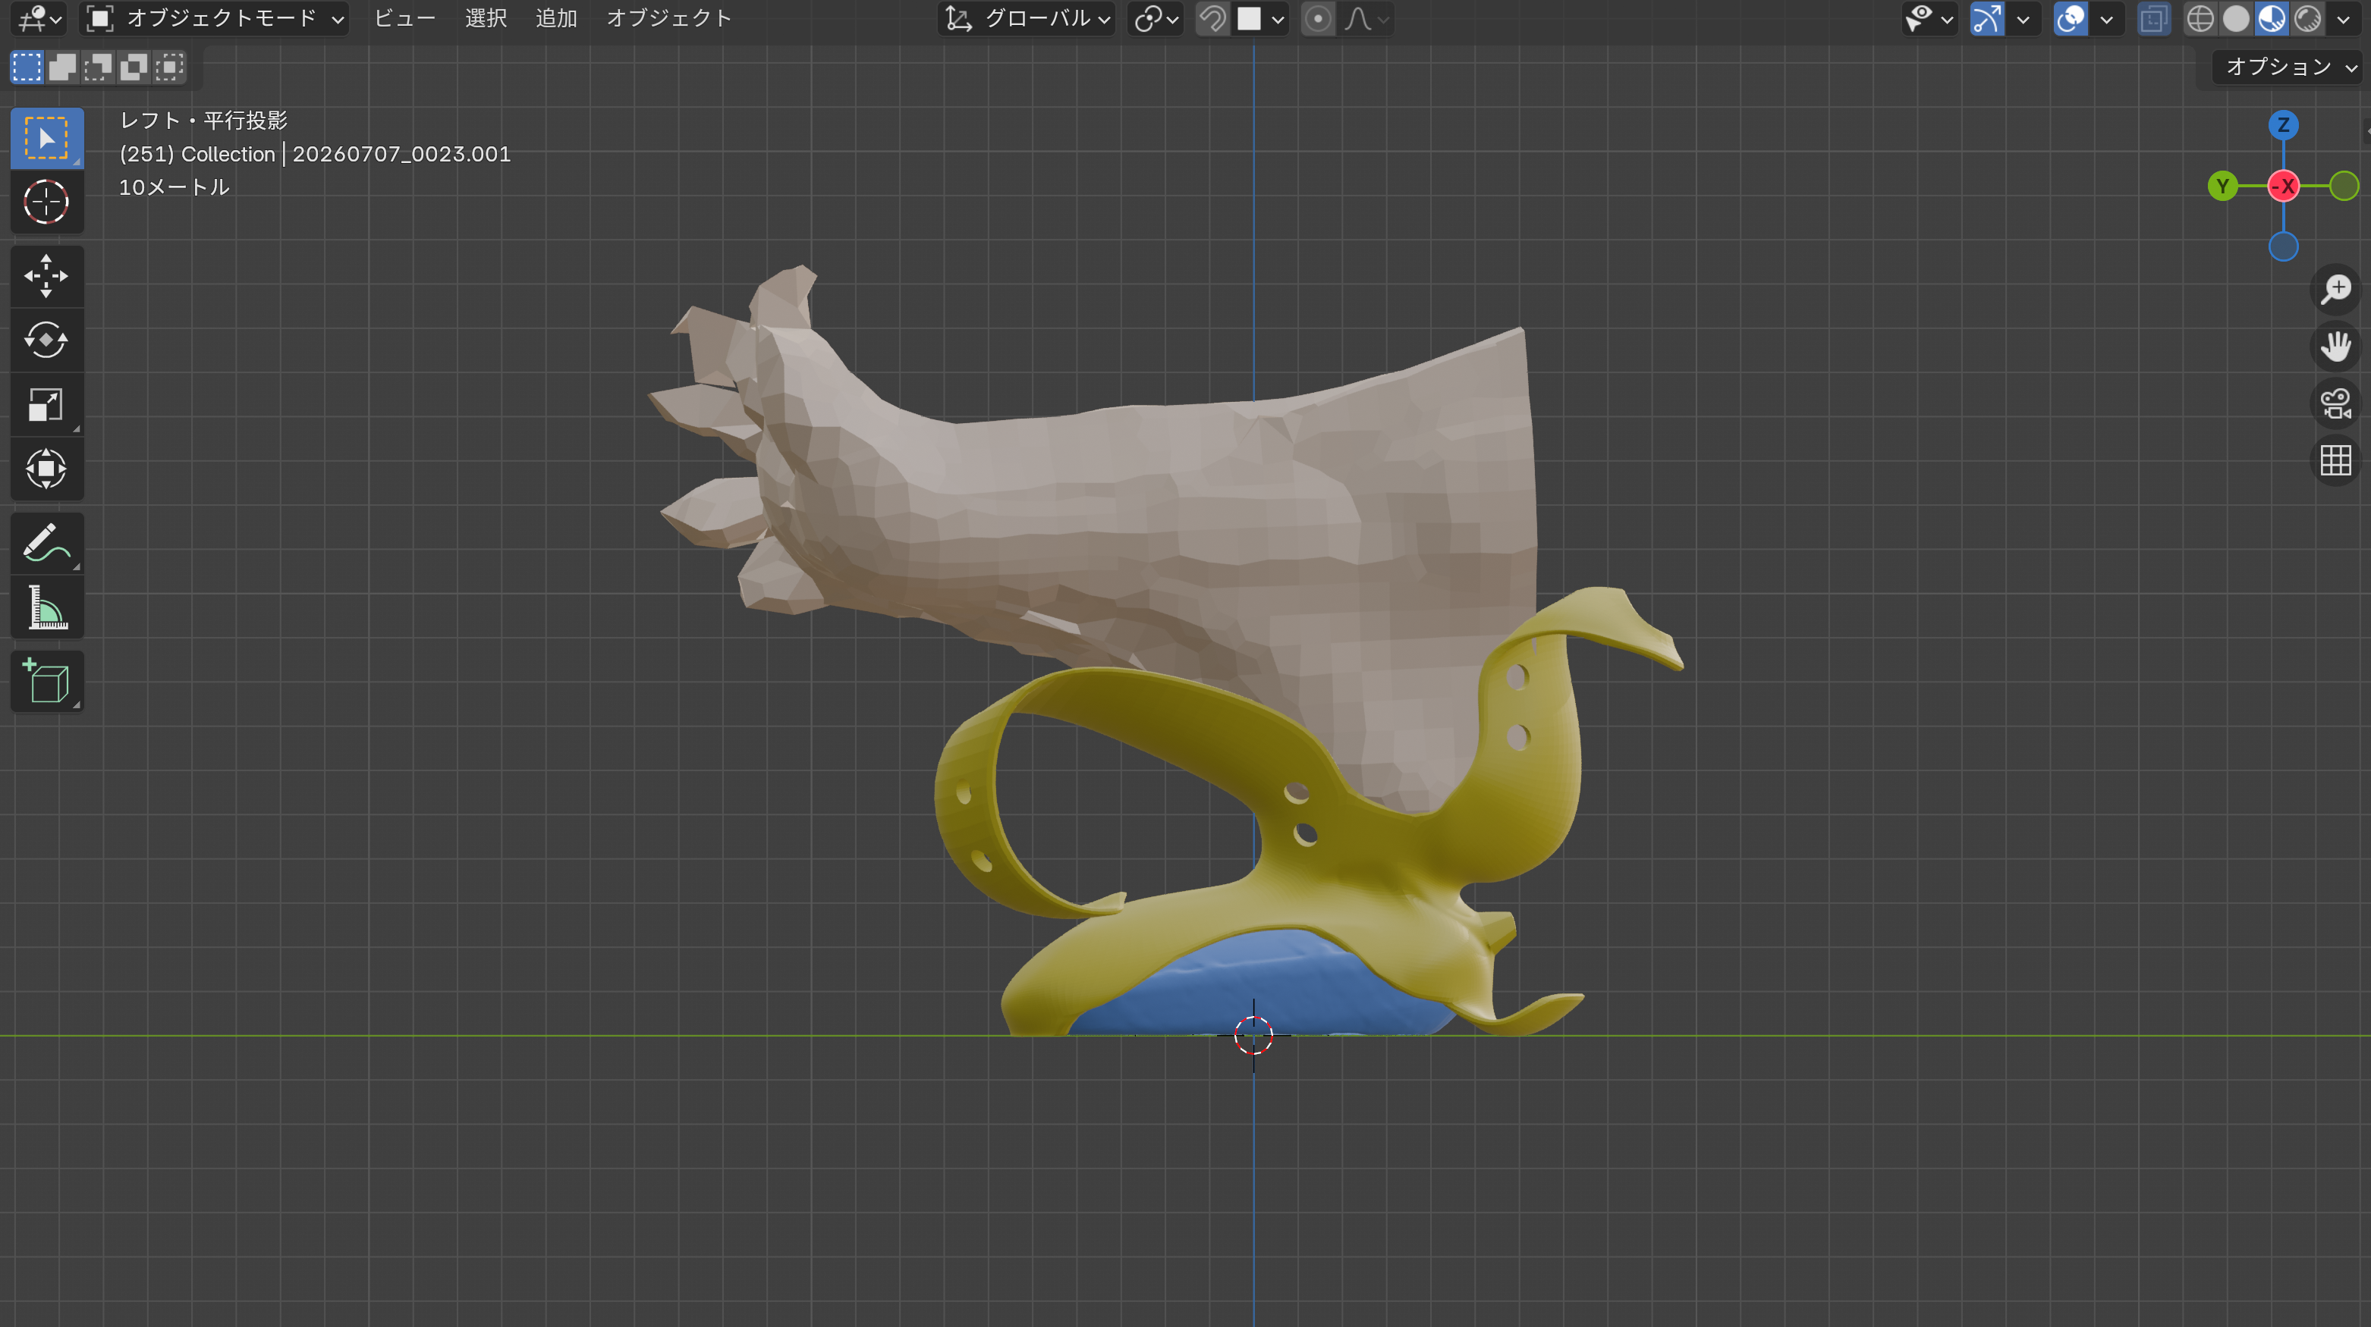Open the ビュー menu

click(404, 18)
